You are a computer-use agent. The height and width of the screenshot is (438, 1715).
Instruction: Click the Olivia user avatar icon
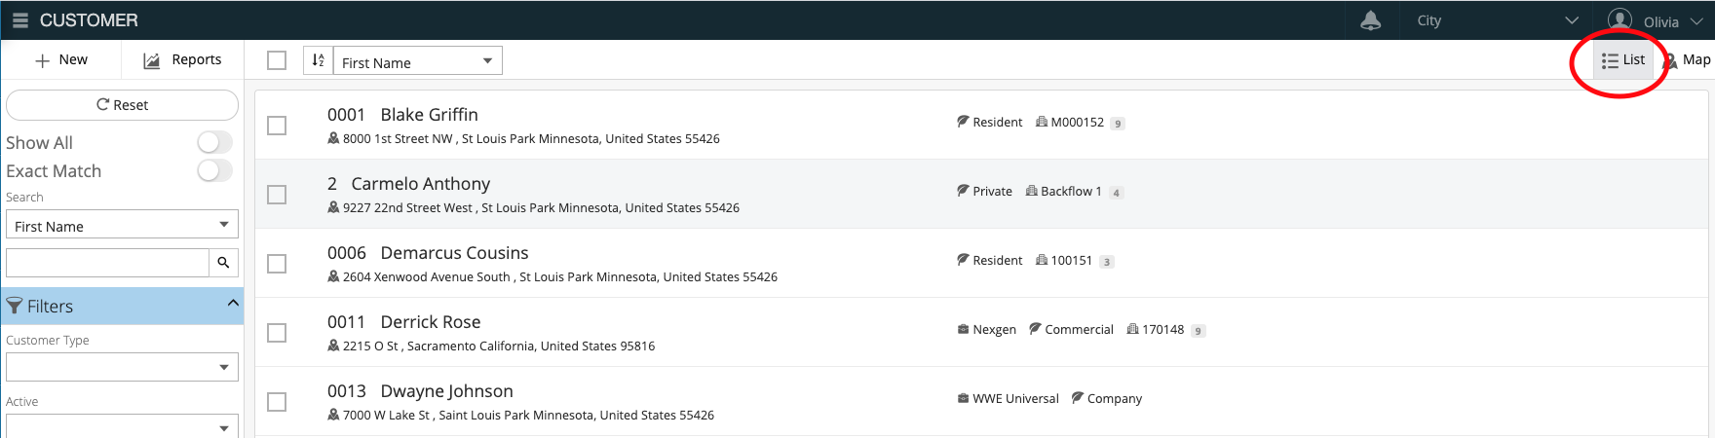pyautogui.click(x=1620, y=20)
